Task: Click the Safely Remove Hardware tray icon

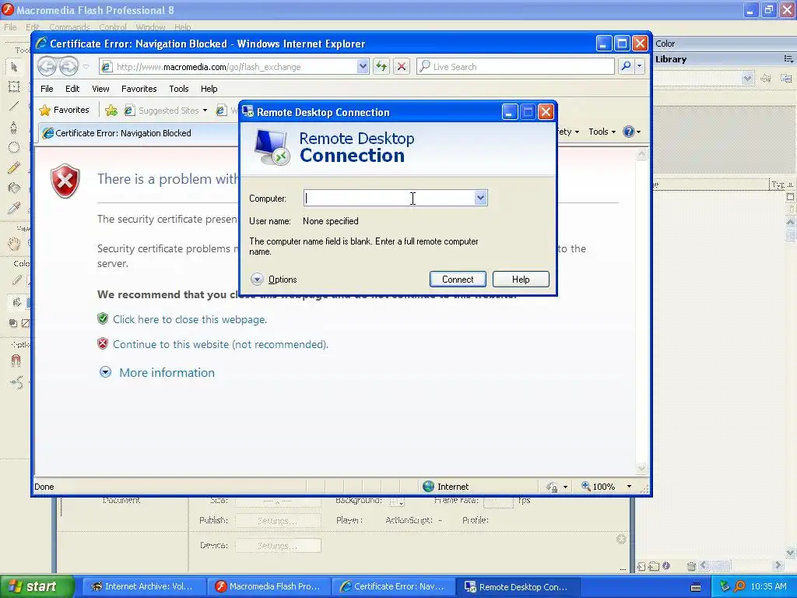Action: 725,586
